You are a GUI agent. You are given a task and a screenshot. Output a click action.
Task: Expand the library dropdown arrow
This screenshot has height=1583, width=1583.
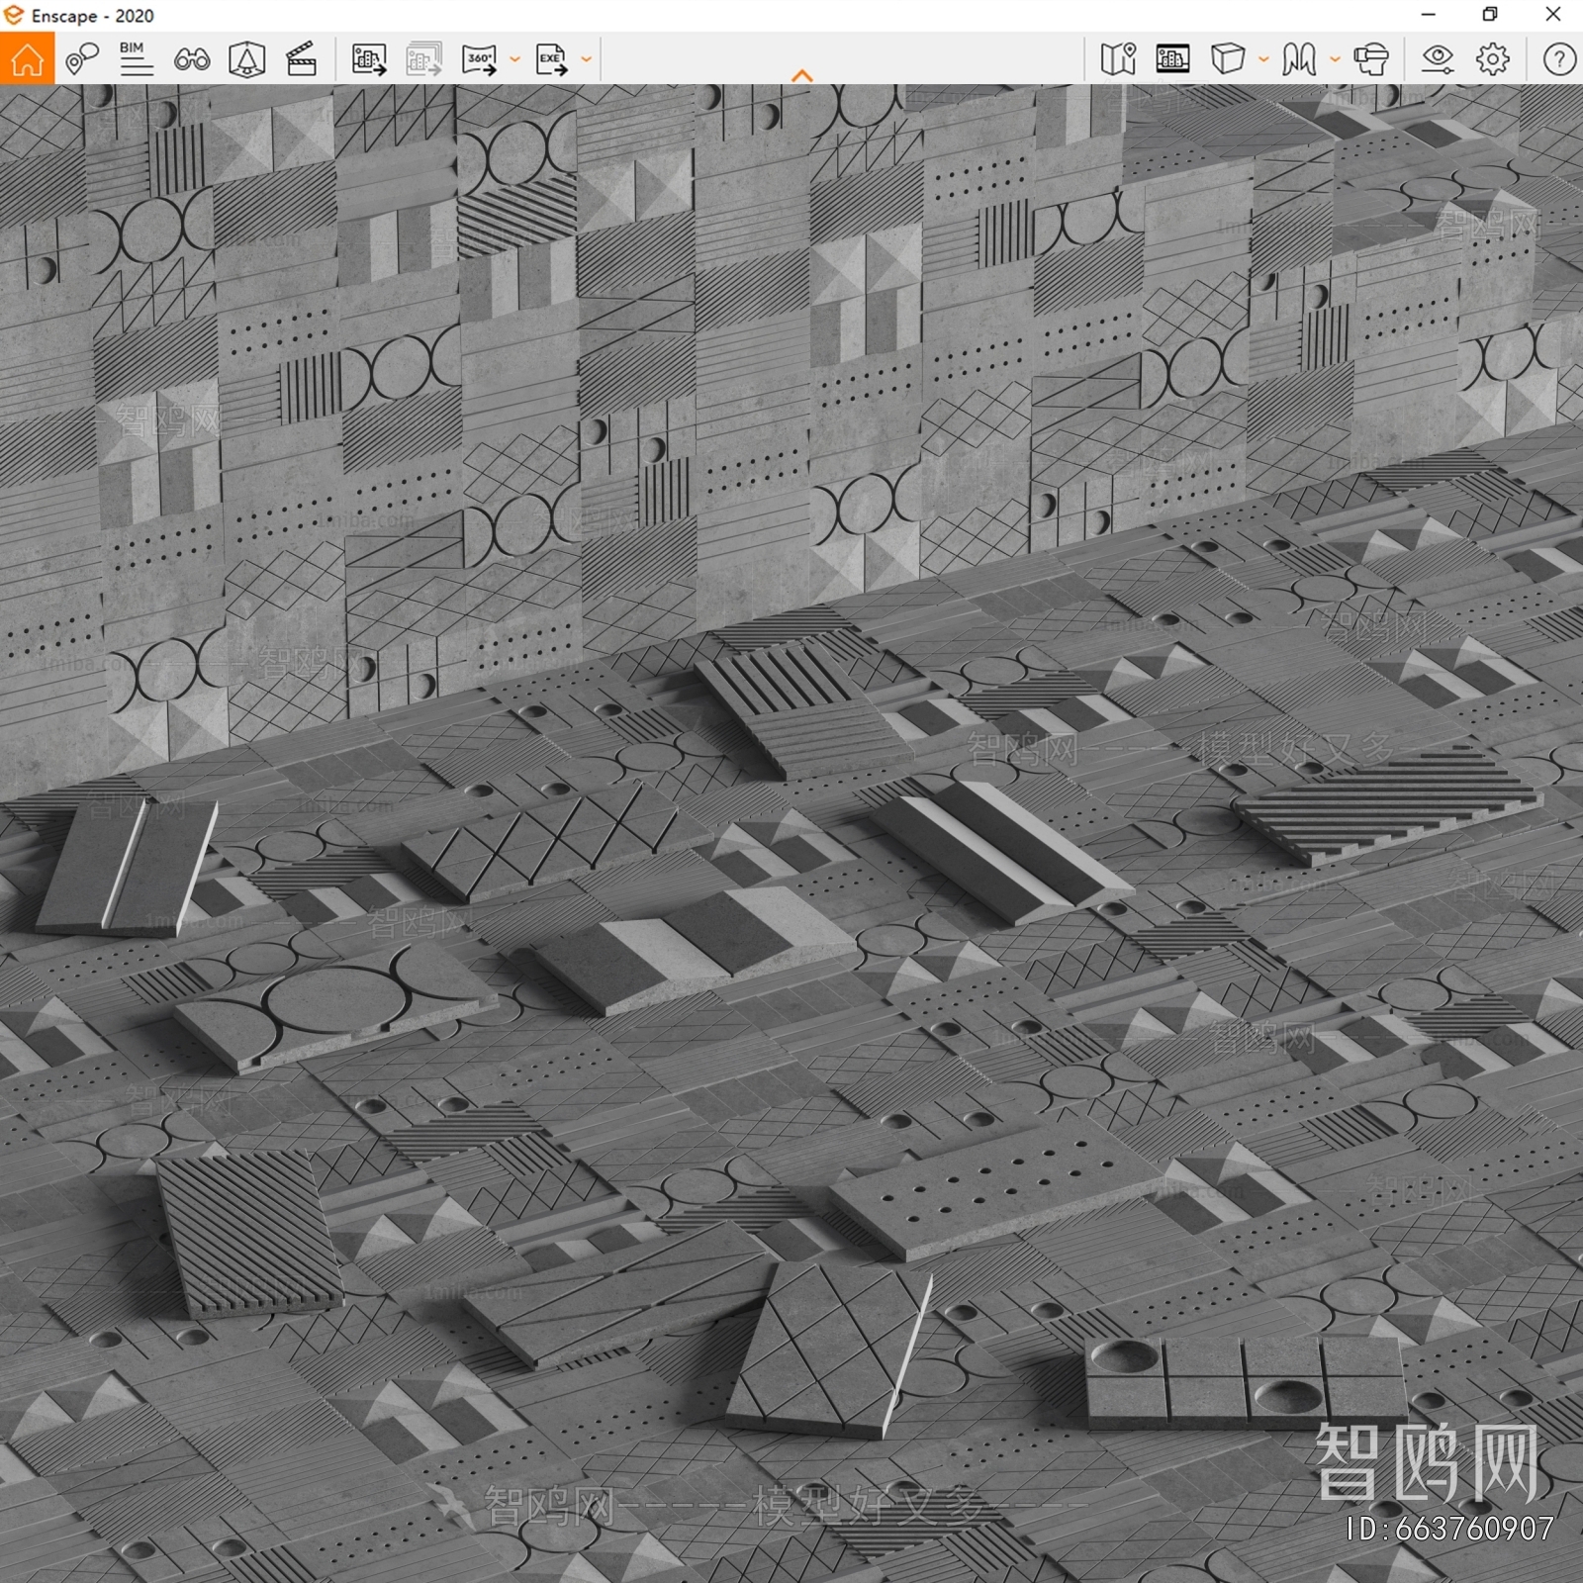(1335, 59)
